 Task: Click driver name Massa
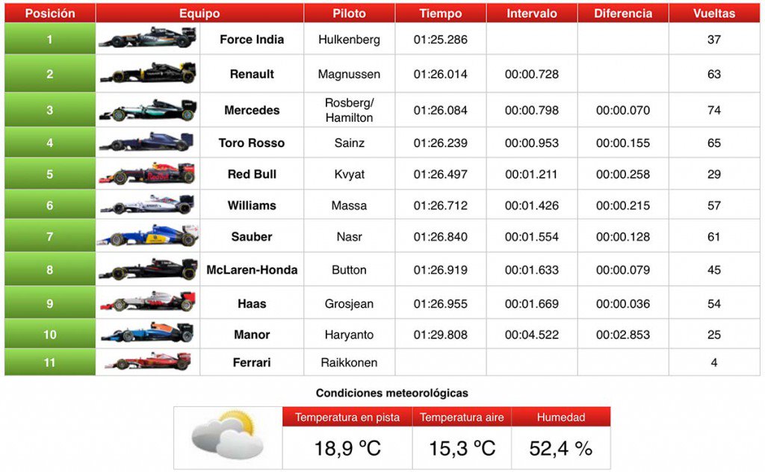[x=350, y=205]
